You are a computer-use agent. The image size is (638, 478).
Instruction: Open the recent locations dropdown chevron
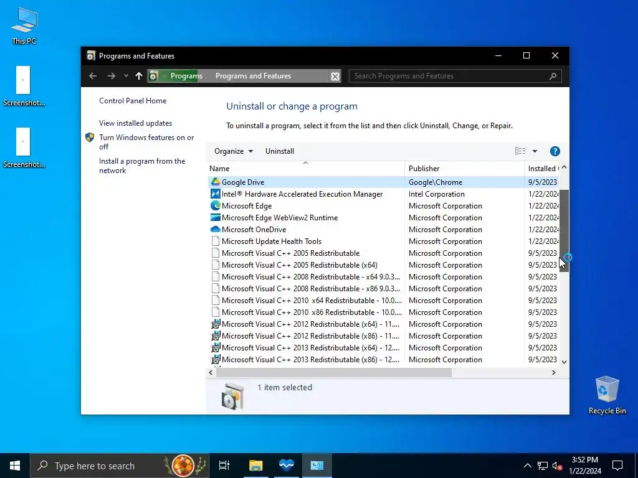click(126, 75)
